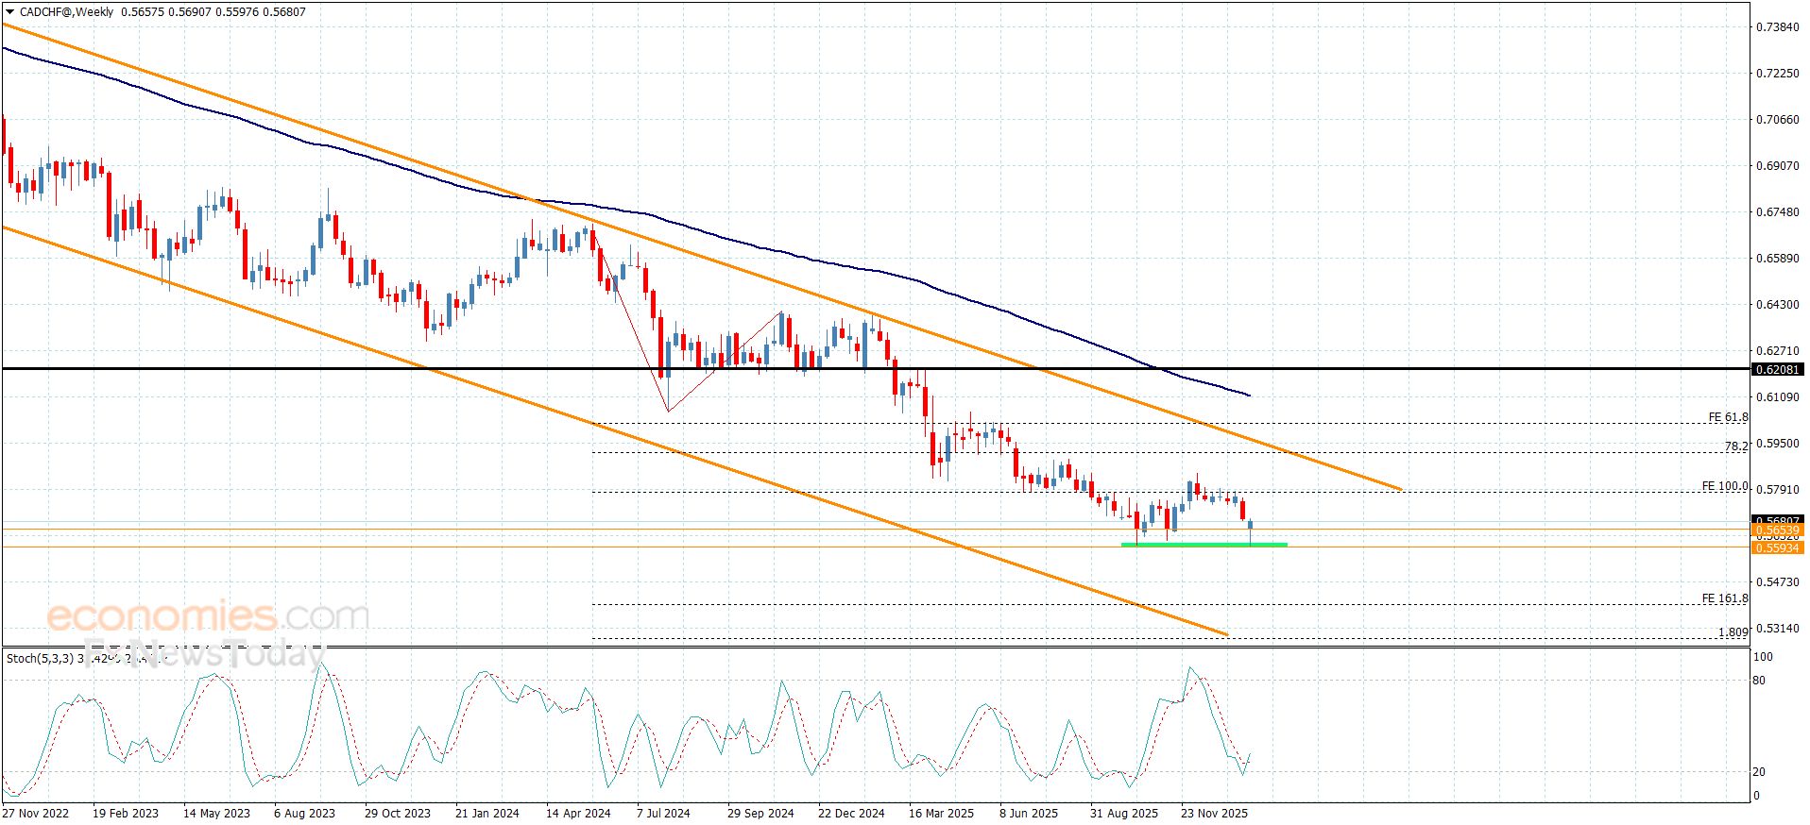Click the triangle arrow beside CADCHF@,Weekly title
The image size is (1810, 825).
pyautogui.click(x=10, y=12)
